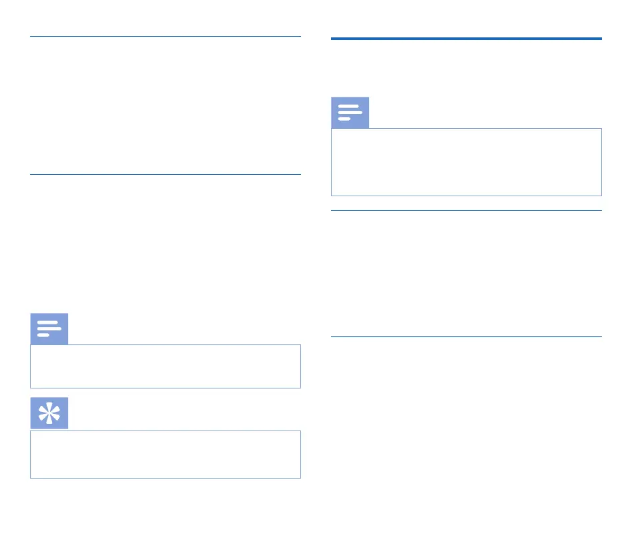Click the lowest thin rule in the right column
Image resolution: width=632 pixels, height=560 pixels.
466,337
